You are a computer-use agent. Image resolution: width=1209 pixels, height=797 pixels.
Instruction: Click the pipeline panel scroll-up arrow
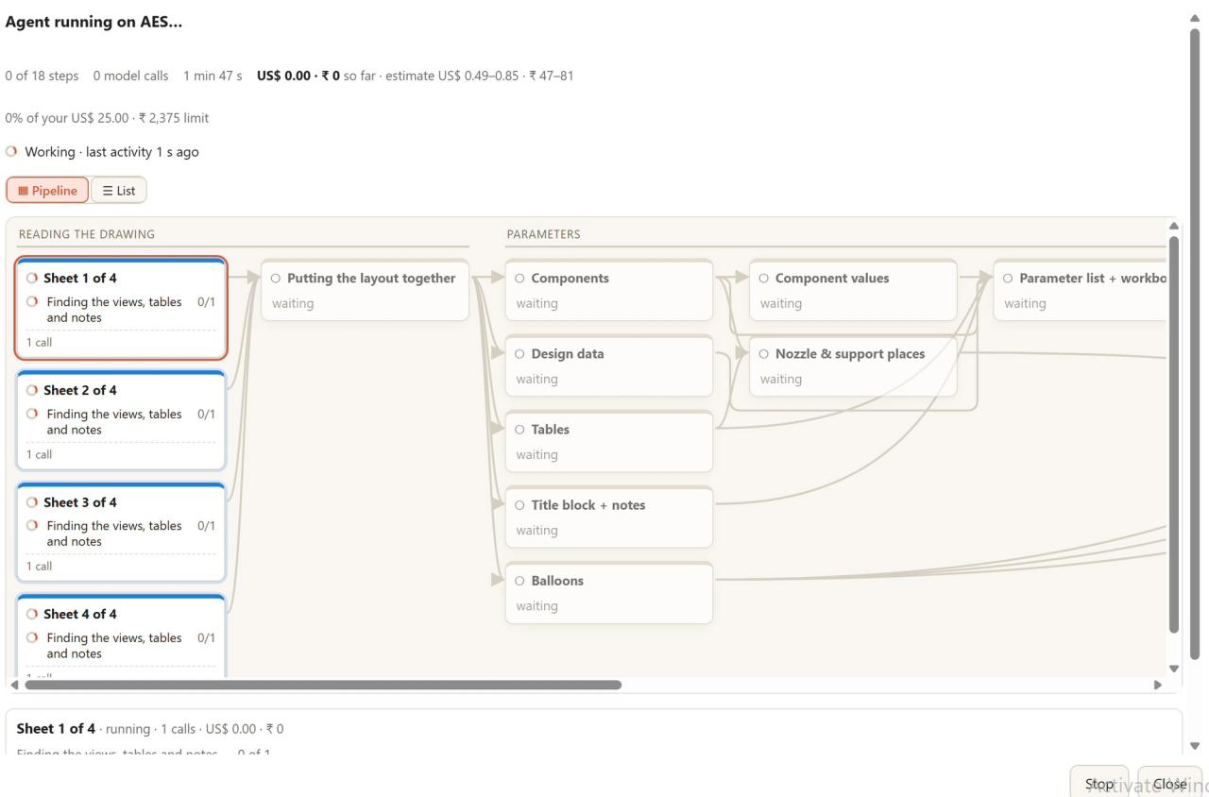pos(1174,226)
